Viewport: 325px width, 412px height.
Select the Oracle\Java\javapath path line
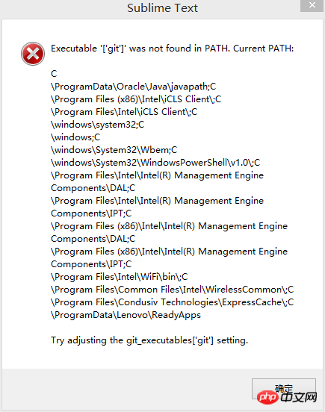[133, 87]
